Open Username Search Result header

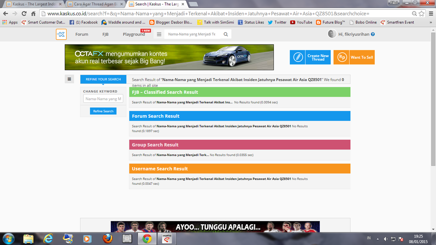coord(239,169)
